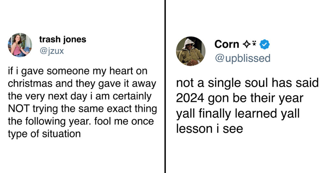The image size is (330, 173).
Task: Click the line not a single soul has said
Action: (247, 83)
